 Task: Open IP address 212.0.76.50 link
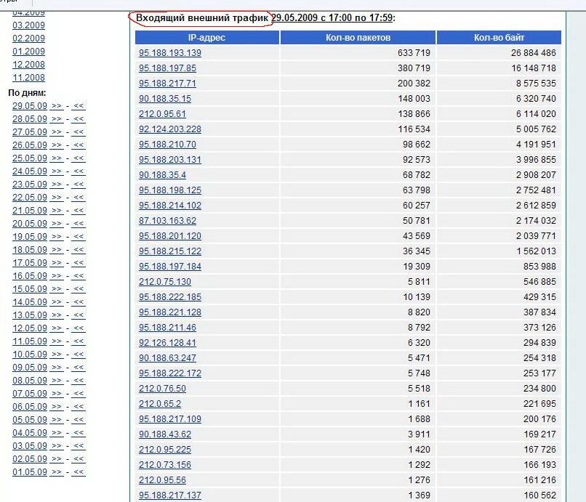tap(162, 389)
